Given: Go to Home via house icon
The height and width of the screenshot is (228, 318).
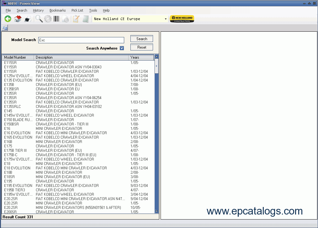Looking at the screenshot, I should pos(18,19).
